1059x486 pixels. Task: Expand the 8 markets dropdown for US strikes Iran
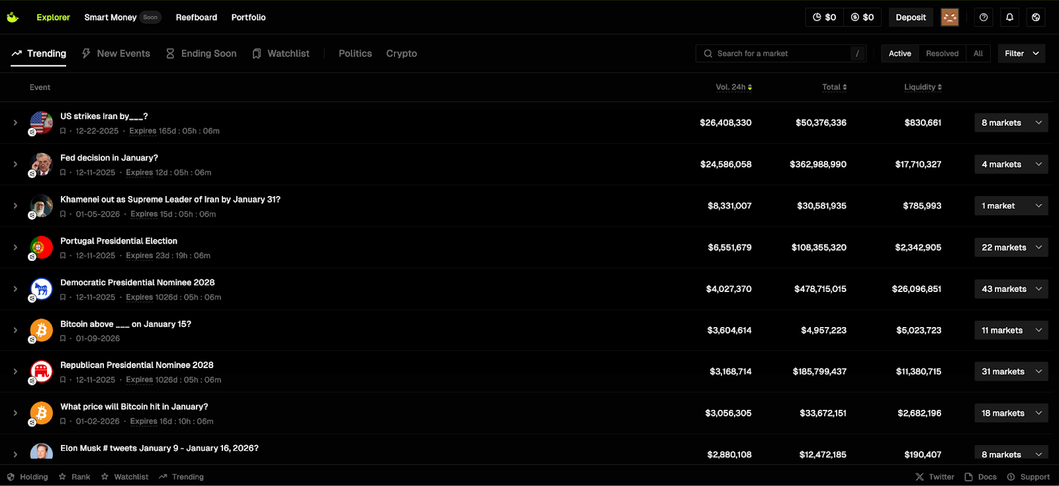click(1011, 122)
